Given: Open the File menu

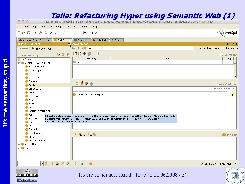Looking at the screenshot, I should tap(19, 27).
